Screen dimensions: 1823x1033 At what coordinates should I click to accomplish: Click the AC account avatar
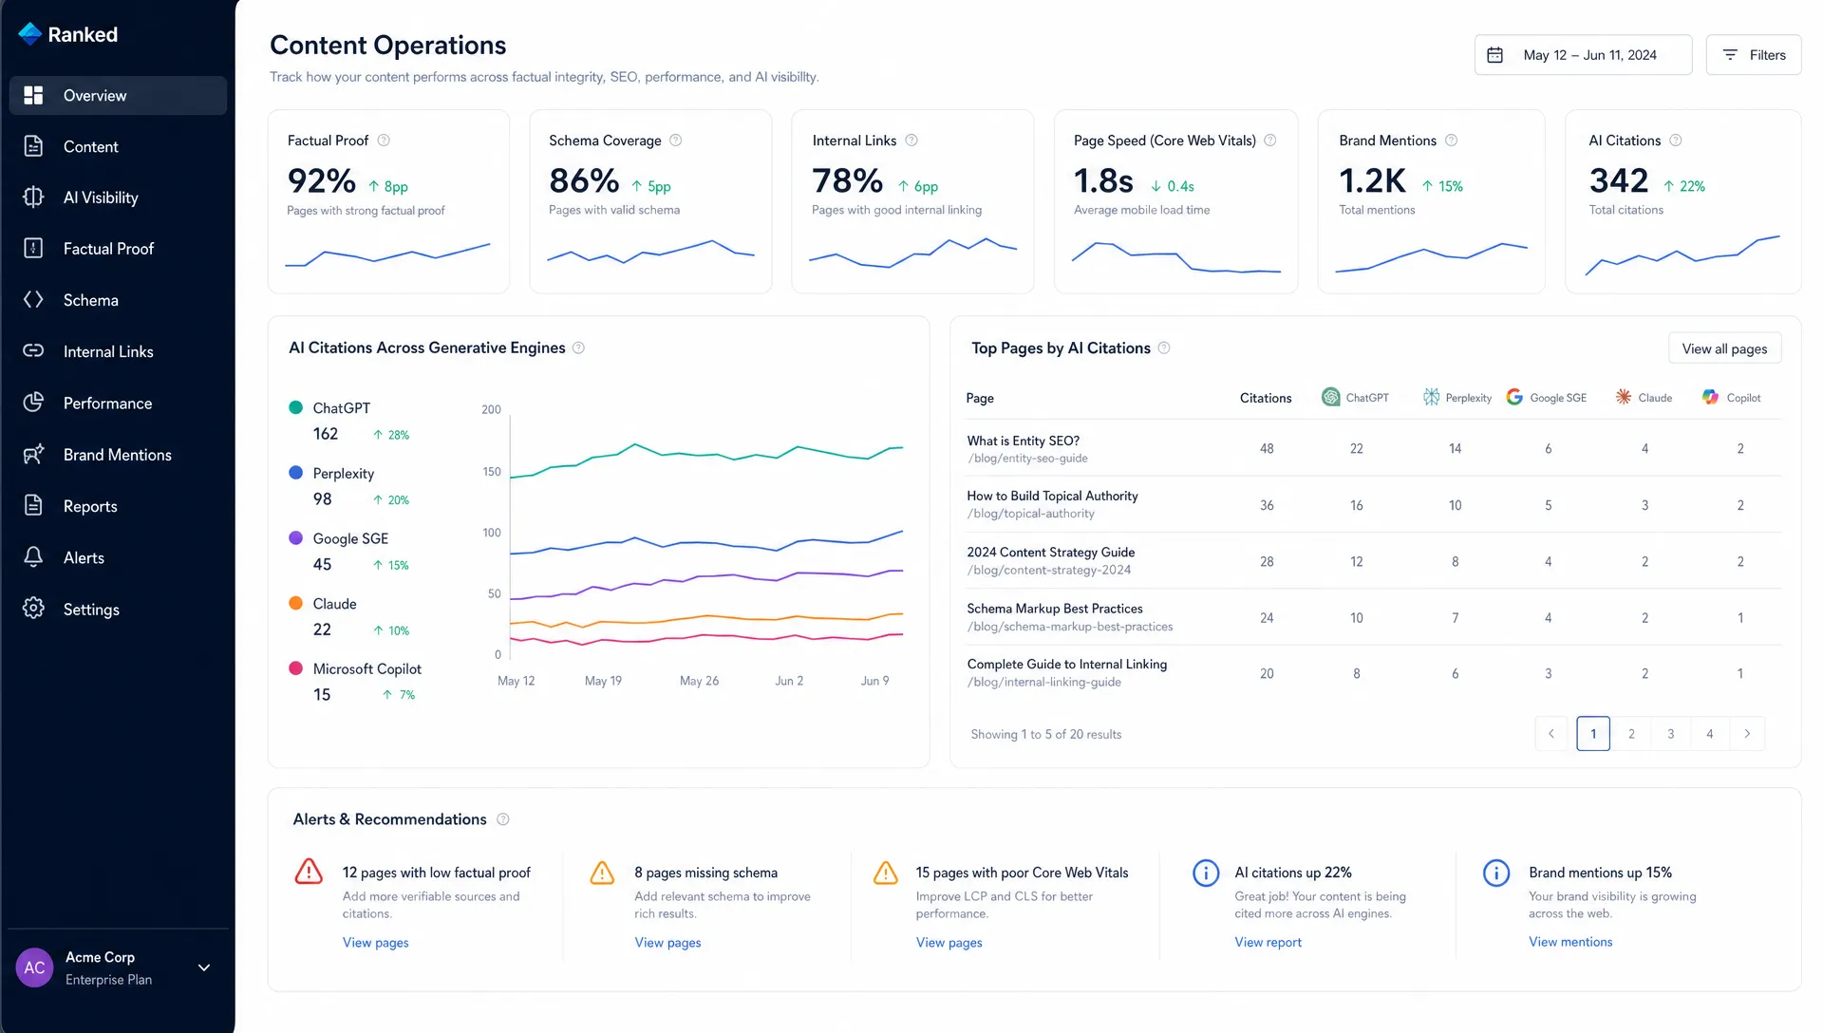click(x=34, y=967)
